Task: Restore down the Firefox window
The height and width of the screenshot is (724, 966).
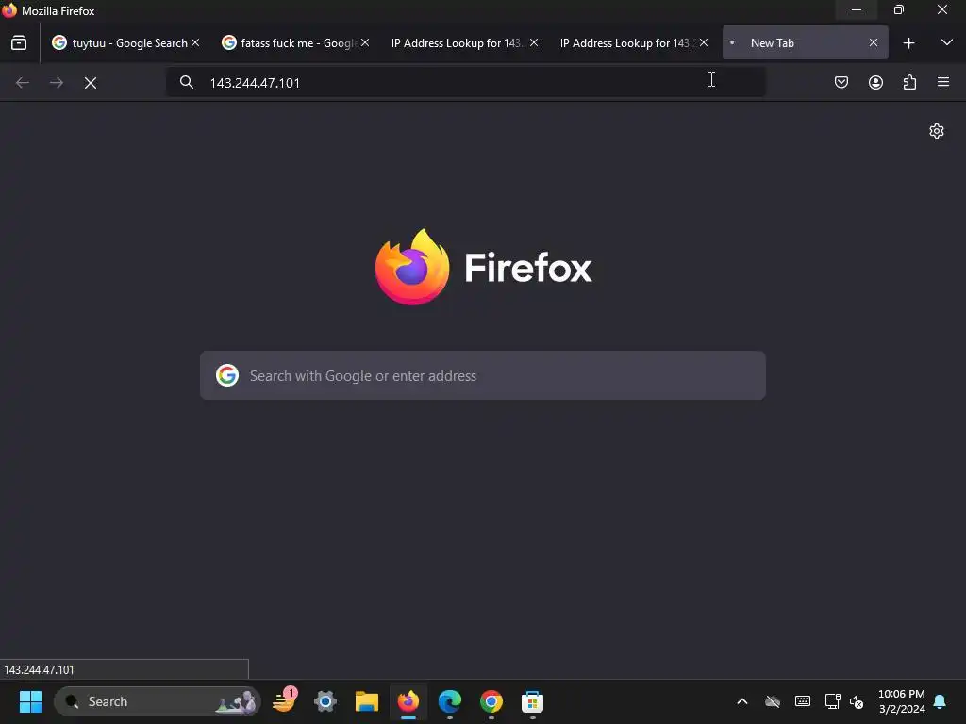Action: pyautogui.click(x=899, y=9)
